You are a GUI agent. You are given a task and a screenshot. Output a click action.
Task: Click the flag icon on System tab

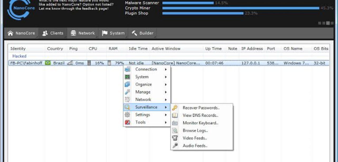105,33
